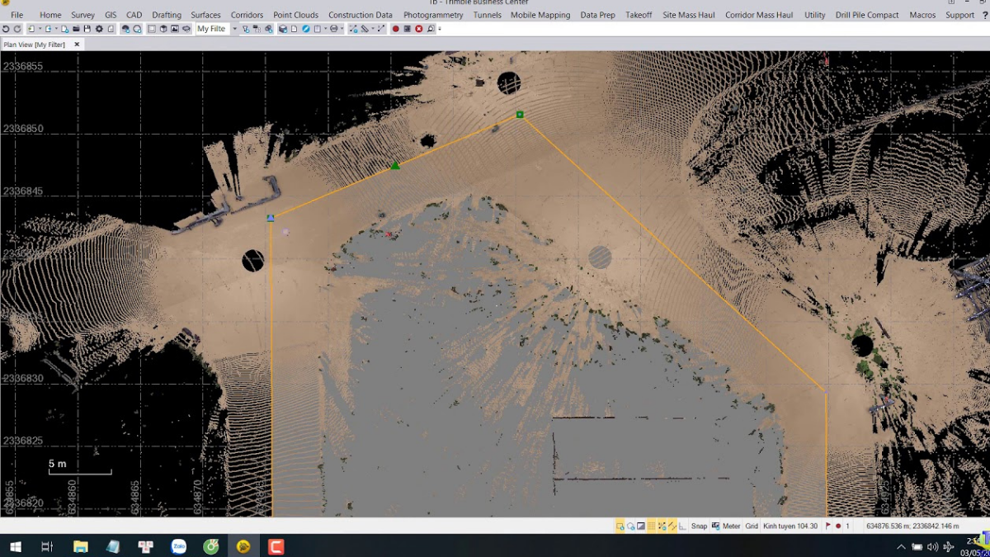Toggle Grid display in status bar

(x=752, y=526)
